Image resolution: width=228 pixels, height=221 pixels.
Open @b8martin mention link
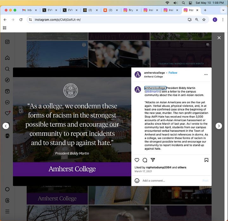(x=153, y=92)
